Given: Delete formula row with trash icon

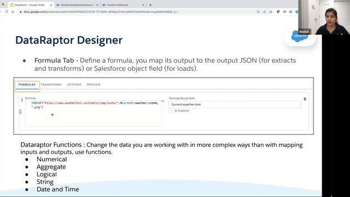Looking at the screenshot, I should tap(305, 99).
